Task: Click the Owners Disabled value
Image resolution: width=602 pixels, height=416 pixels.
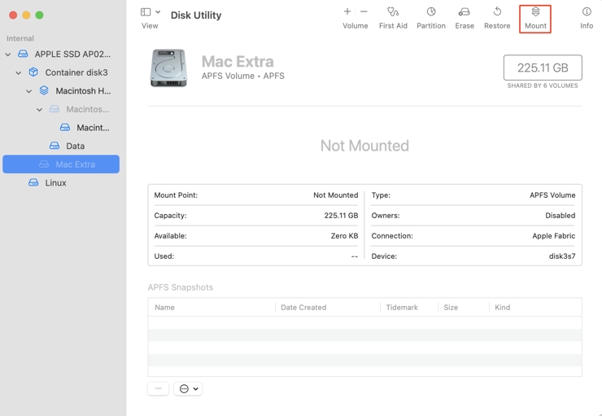Action: (x=561, y=216)
